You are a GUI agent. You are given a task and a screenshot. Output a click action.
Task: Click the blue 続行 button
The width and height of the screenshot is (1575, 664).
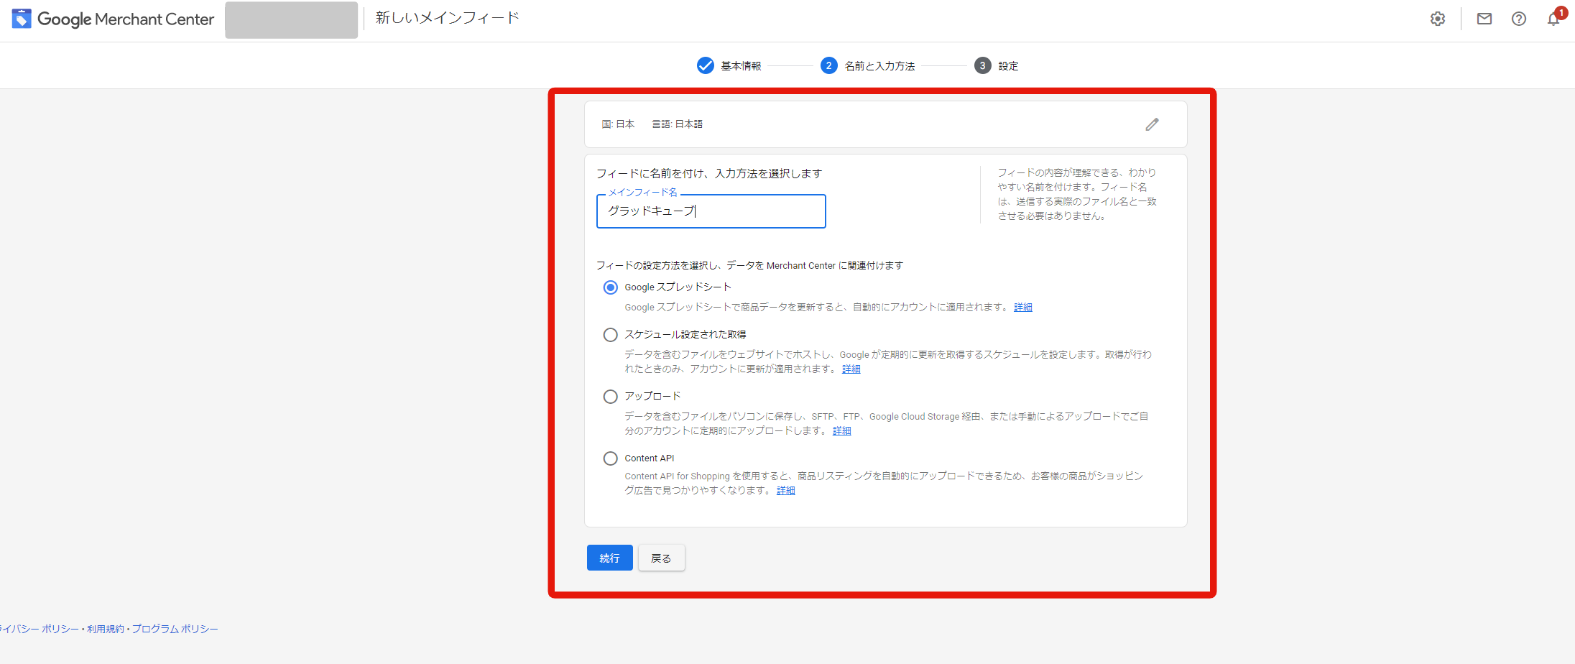click(609, 558)
